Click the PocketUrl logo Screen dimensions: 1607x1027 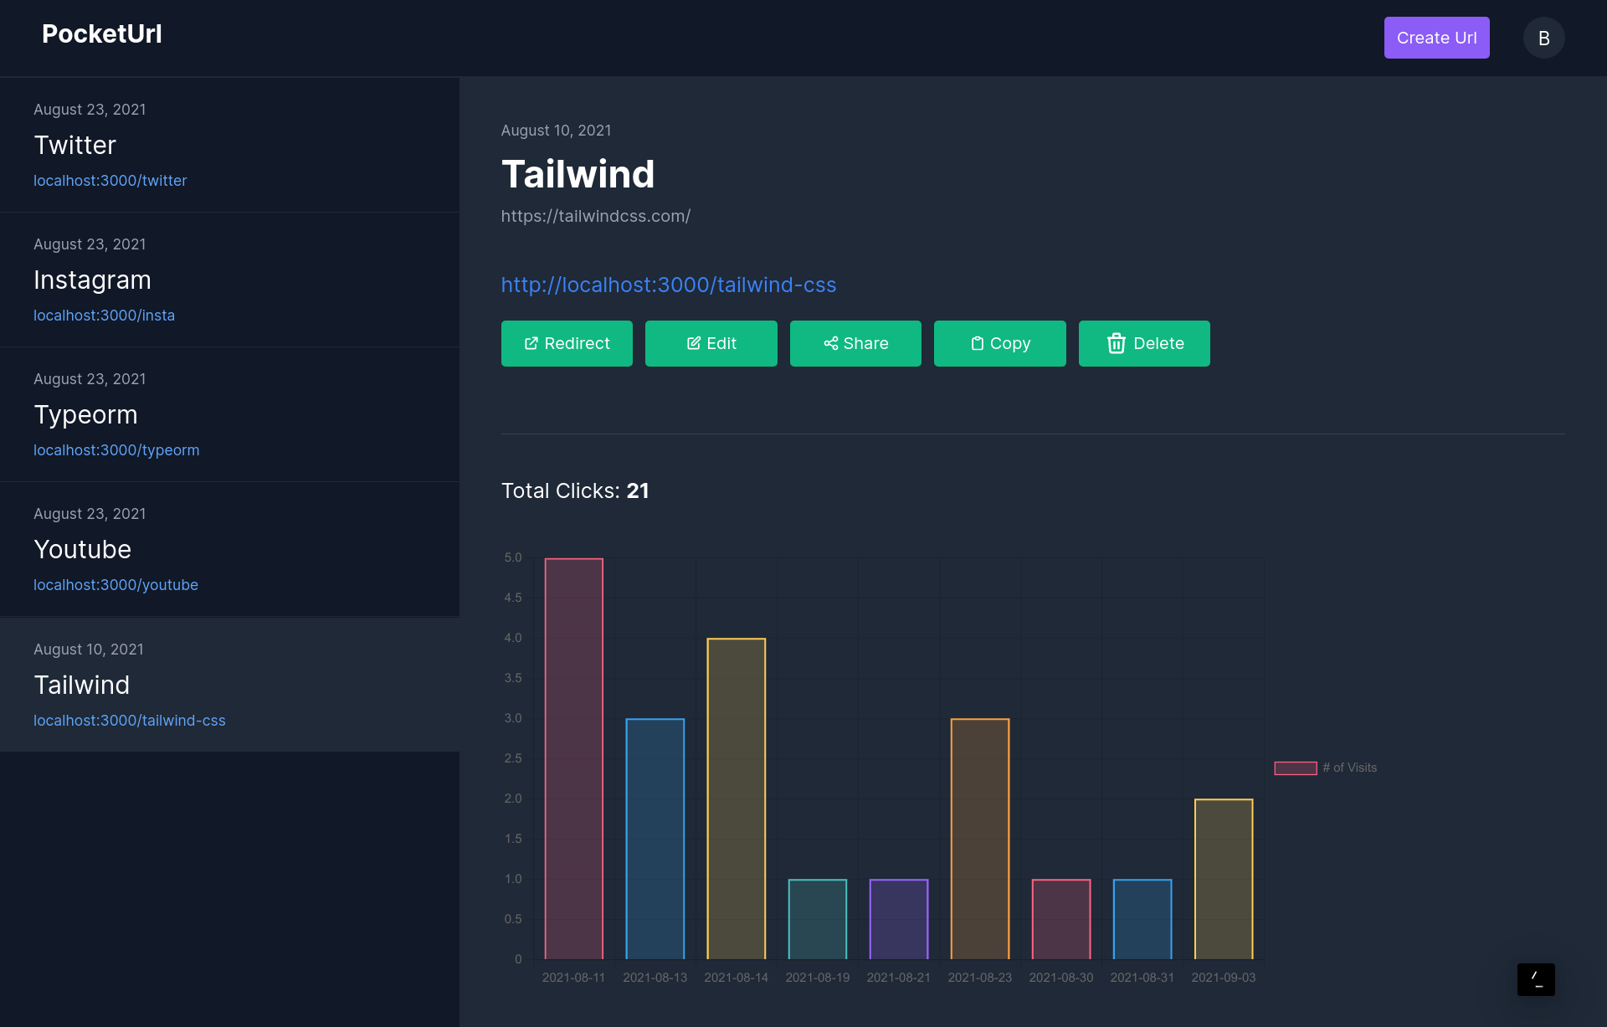tap(102, 33)
